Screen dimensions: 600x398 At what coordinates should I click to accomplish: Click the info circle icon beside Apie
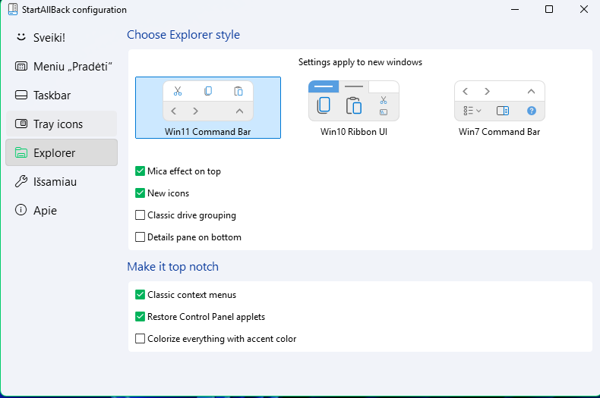point(21,210)
